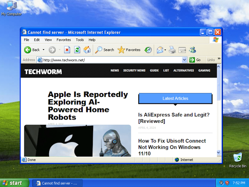This screenshot has width=249, height=187.
Task: Click the Done status bar text
Action: coord(32,160)
